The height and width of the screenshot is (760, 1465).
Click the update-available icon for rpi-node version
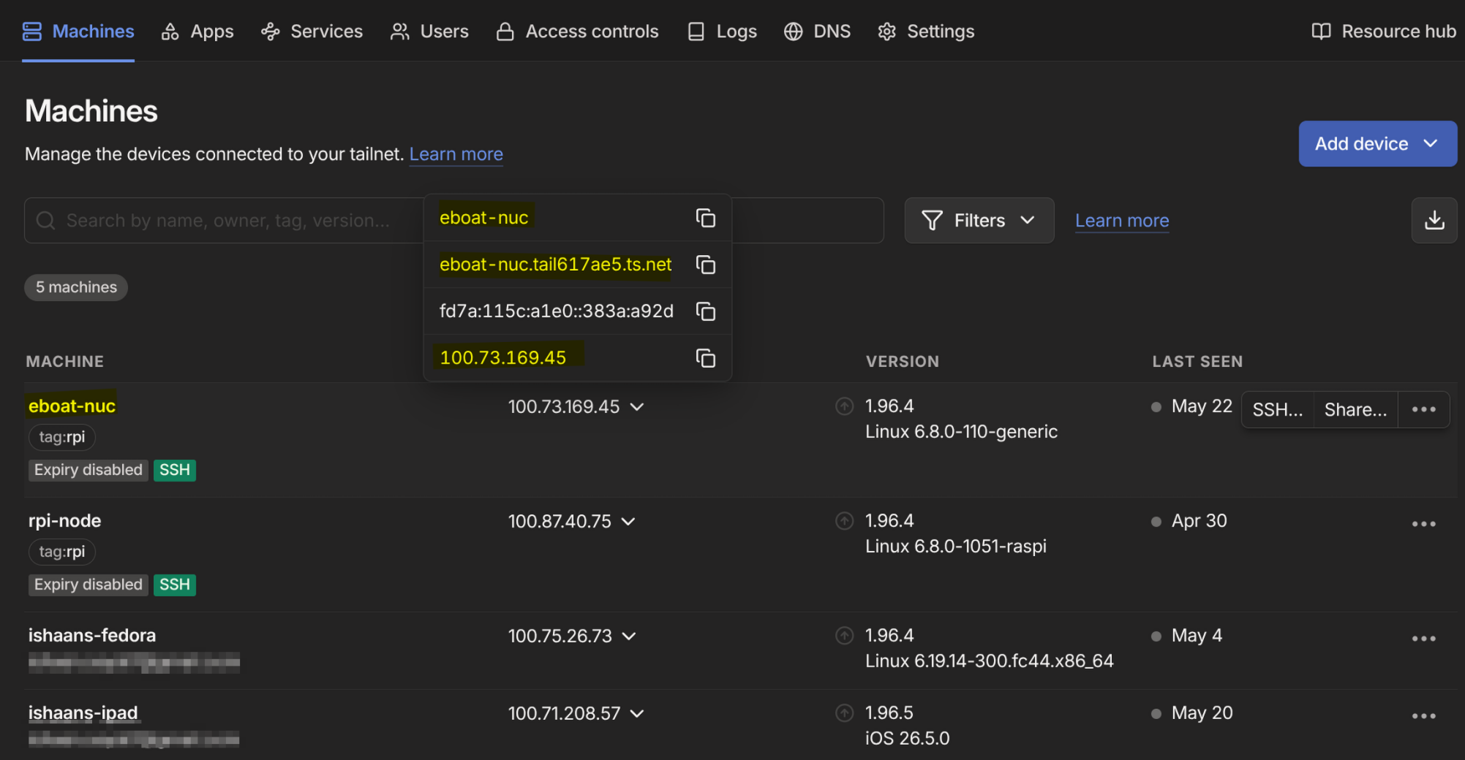pyautogui.click(x=844, y=521)
